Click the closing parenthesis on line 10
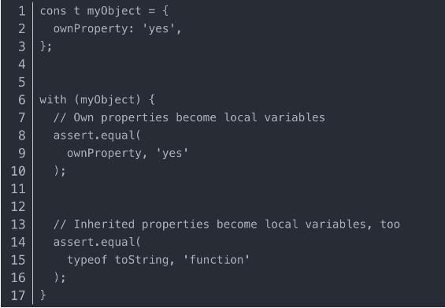 tap(57, 171)
